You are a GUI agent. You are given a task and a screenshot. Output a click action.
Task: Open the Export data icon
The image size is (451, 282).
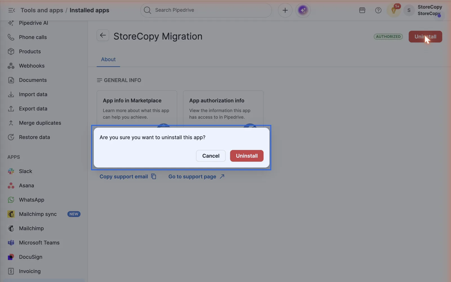pos(11,109)
